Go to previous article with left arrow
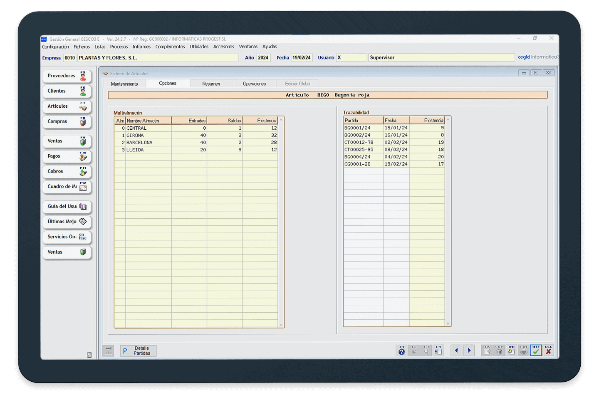Image resolution: width=599 pixels, height=395 pixels. (456, 351)
